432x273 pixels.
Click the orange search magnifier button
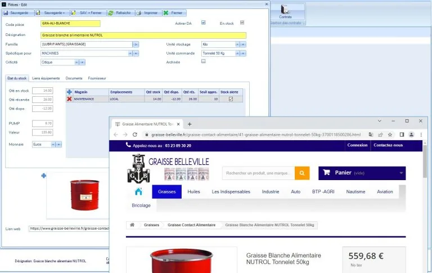pyautogui.click(x=302, y=173)
